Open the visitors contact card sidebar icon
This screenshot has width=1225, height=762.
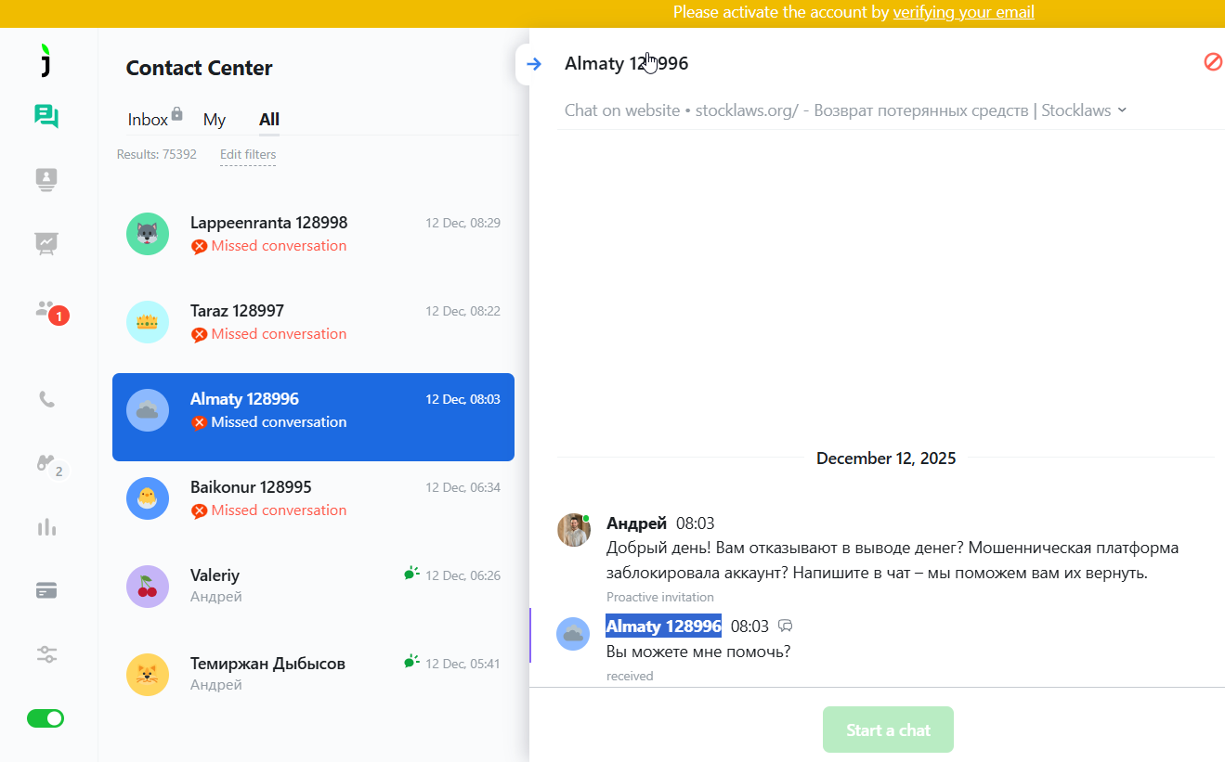tap(46, 180)
